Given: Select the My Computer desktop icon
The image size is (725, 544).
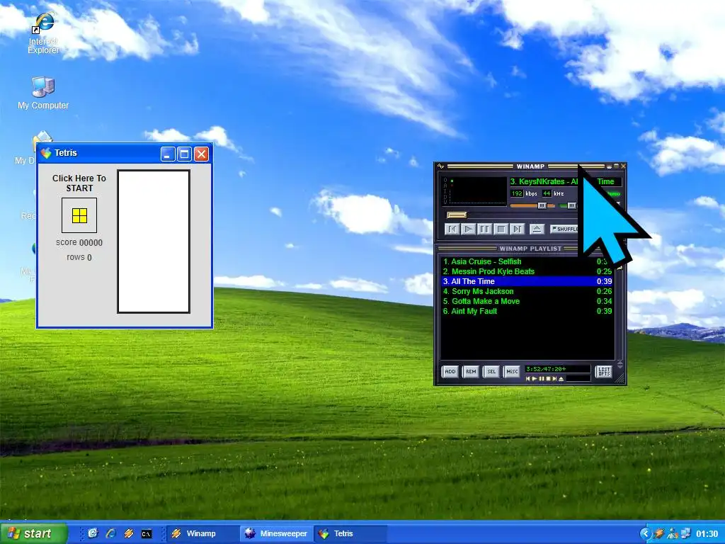Looking at the screenshot, I should click(x=43, y=93).
